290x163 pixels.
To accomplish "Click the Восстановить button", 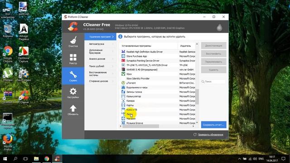I will click(x=213, y=54).
